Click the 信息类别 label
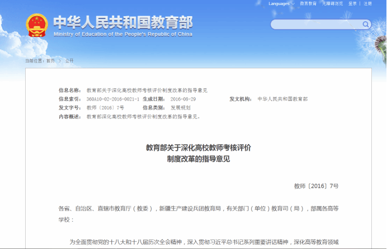387x249 pixels. click(154, 108)
